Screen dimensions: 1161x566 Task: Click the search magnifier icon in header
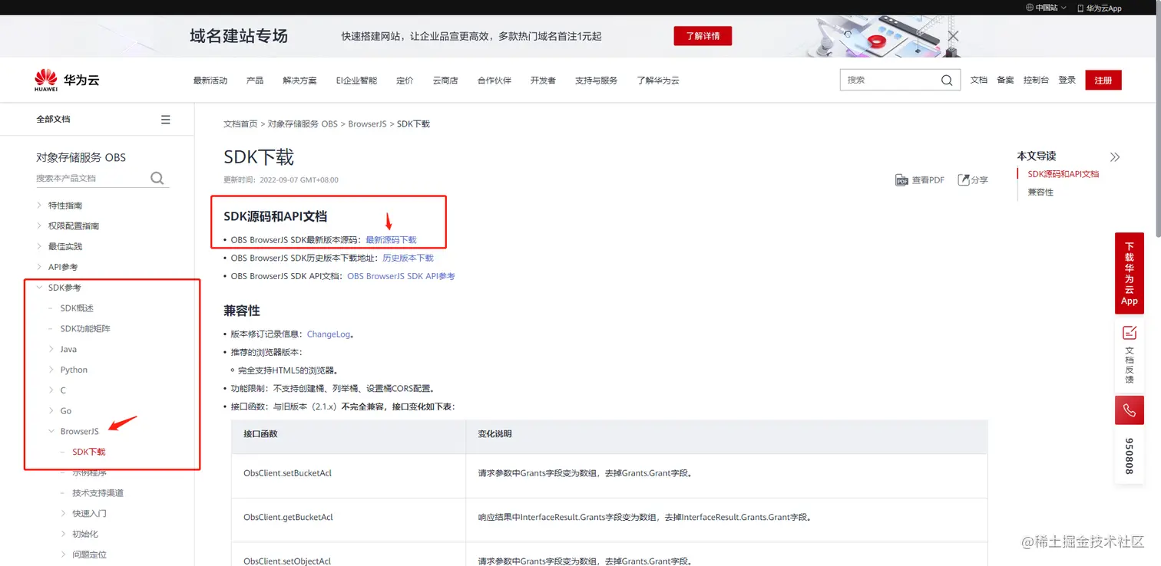947,80
